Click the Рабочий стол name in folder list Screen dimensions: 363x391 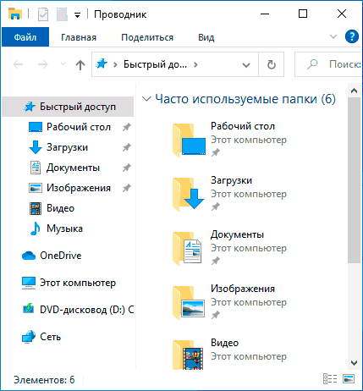click(243, 126)
